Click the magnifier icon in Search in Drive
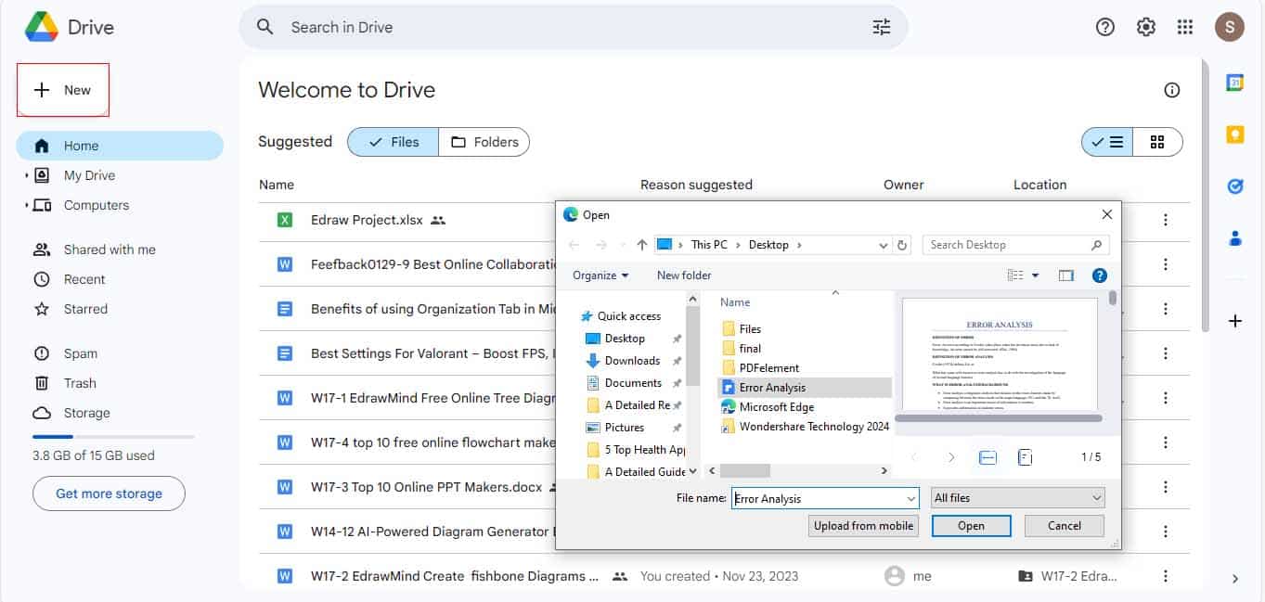 [265, 27]
